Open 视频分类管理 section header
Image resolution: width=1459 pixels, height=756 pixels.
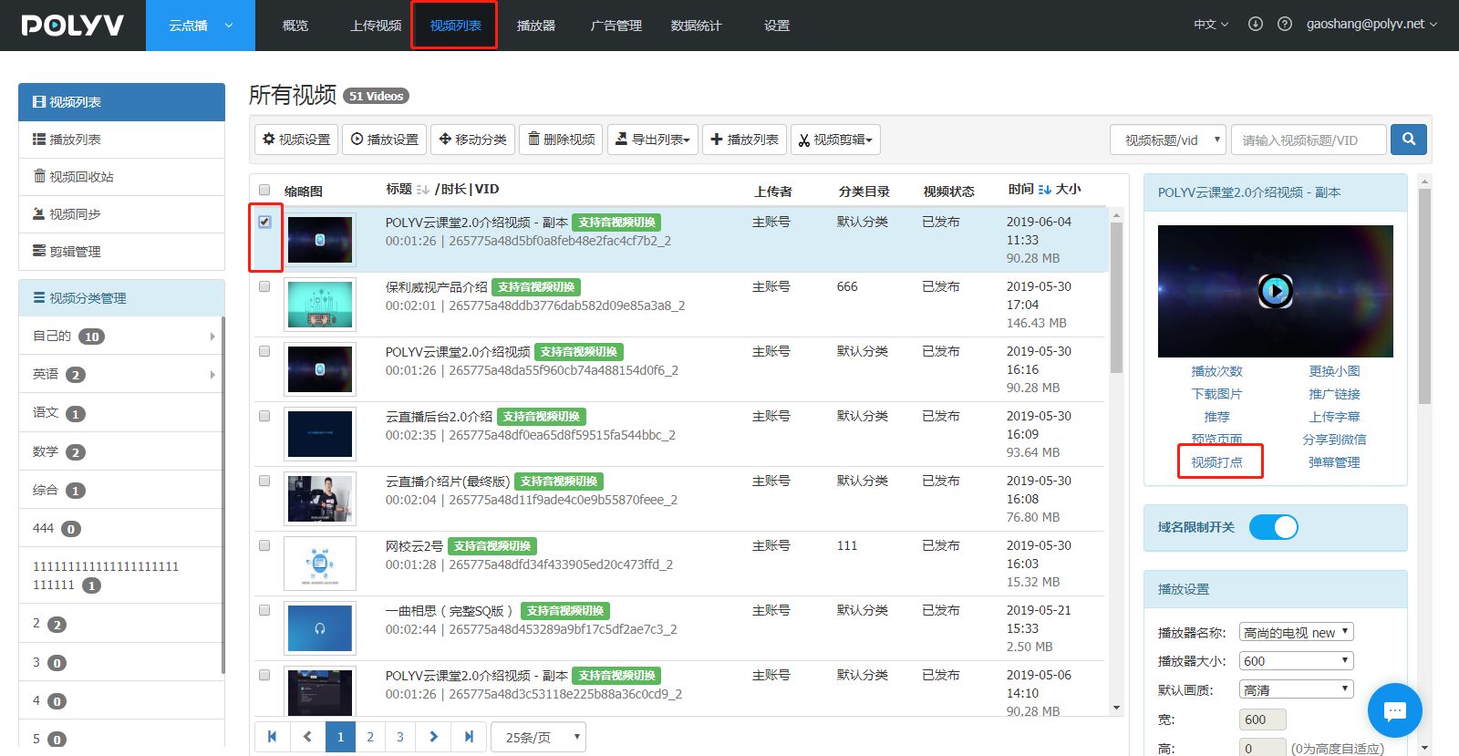click(x=121, y=298)
